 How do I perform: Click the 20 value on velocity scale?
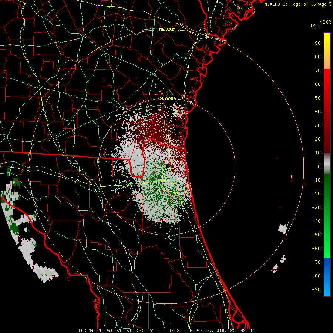(x=318, y=139)
